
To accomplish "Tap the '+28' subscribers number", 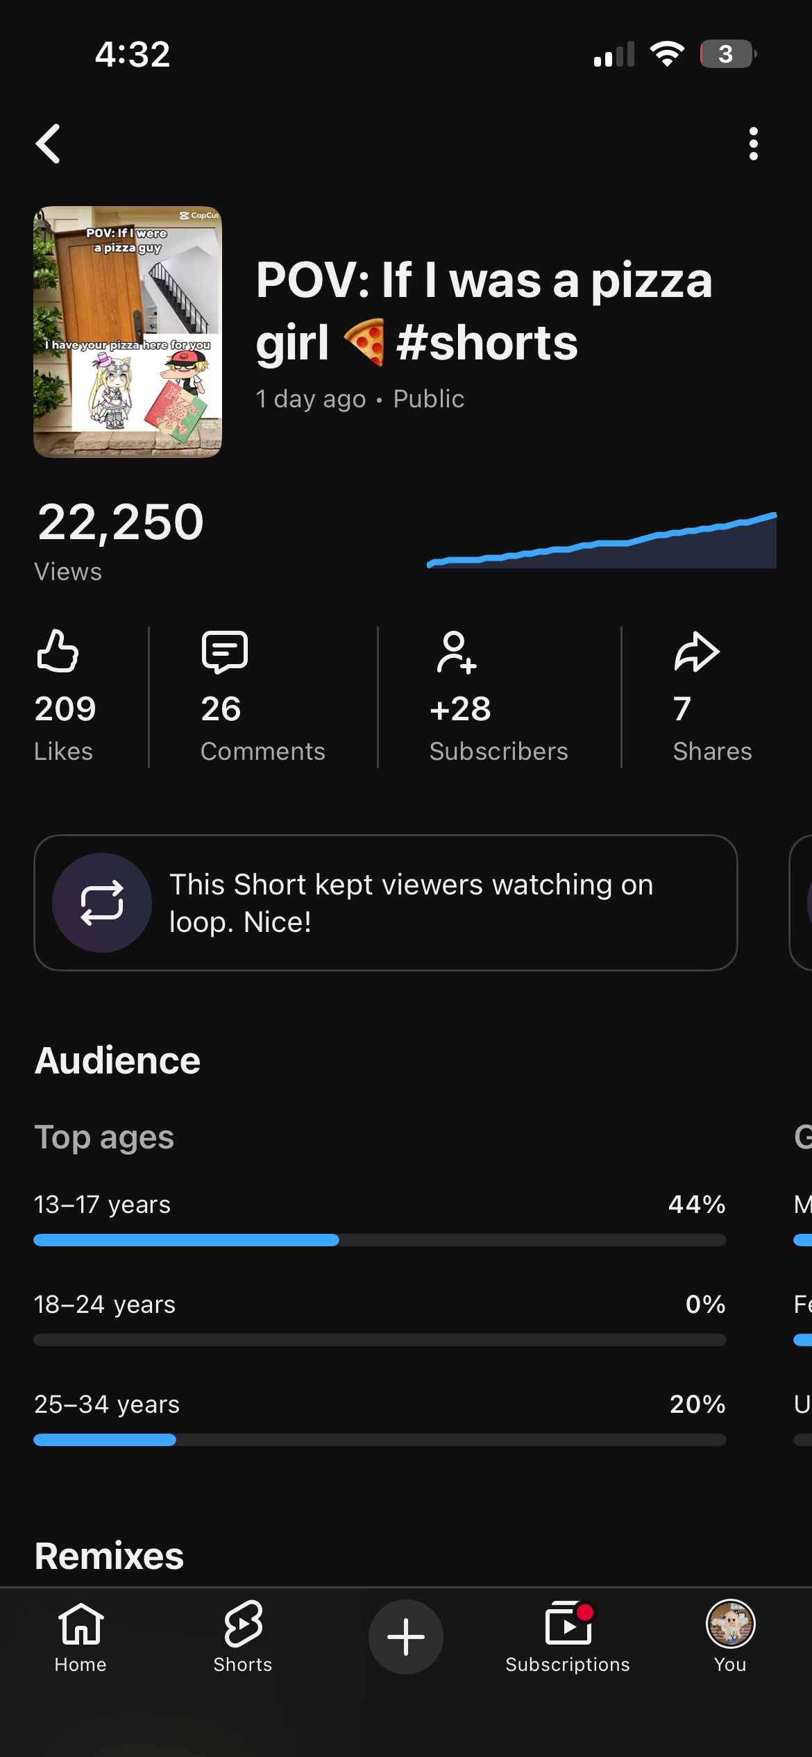I will click(x=460, y=709).
